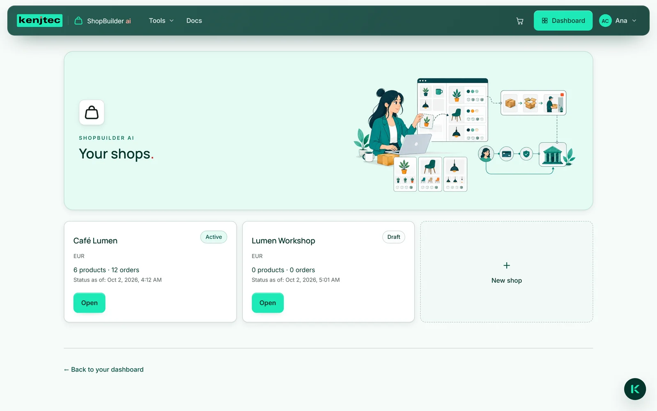This screenshot has width=657, height=411.
Task: Click the plus icon for new shop
Action: point(507,266)
